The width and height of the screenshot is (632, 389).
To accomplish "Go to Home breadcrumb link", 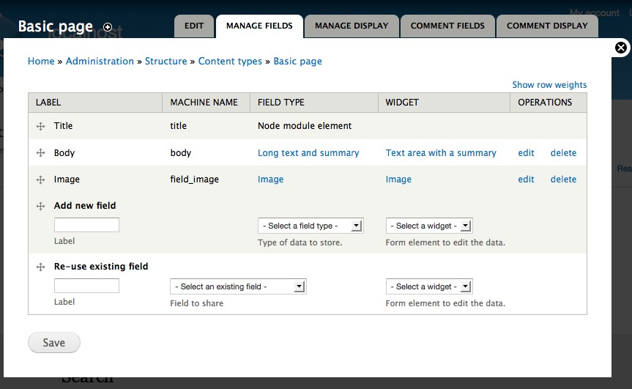I will [41, 62].
